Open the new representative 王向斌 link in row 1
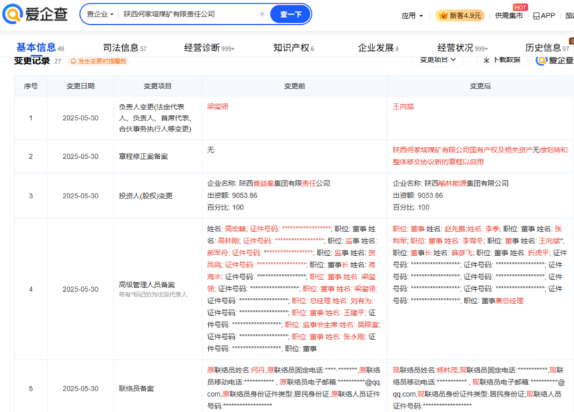Viewport: 574px width, 412px height. coord(403,106)
